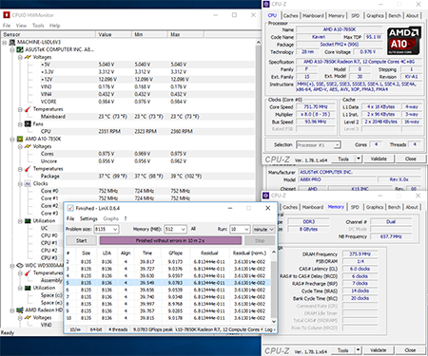Click Utilization icon under AMD A10-7850K
Image resolution: width=428 pixels, height=356 pixels.
[x=28, y=221]
